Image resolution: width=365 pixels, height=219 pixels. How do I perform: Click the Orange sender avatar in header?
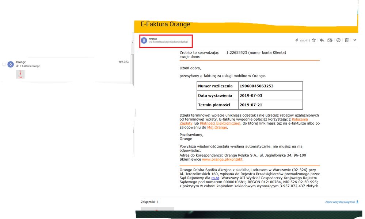click(144, 40)
